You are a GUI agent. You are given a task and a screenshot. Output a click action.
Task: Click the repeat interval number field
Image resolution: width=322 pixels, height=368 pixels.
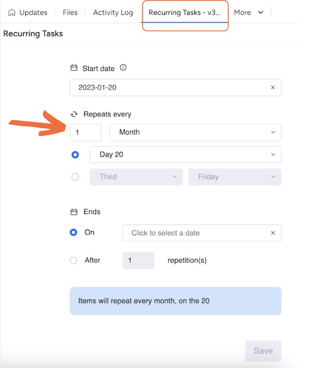(85, 132)
